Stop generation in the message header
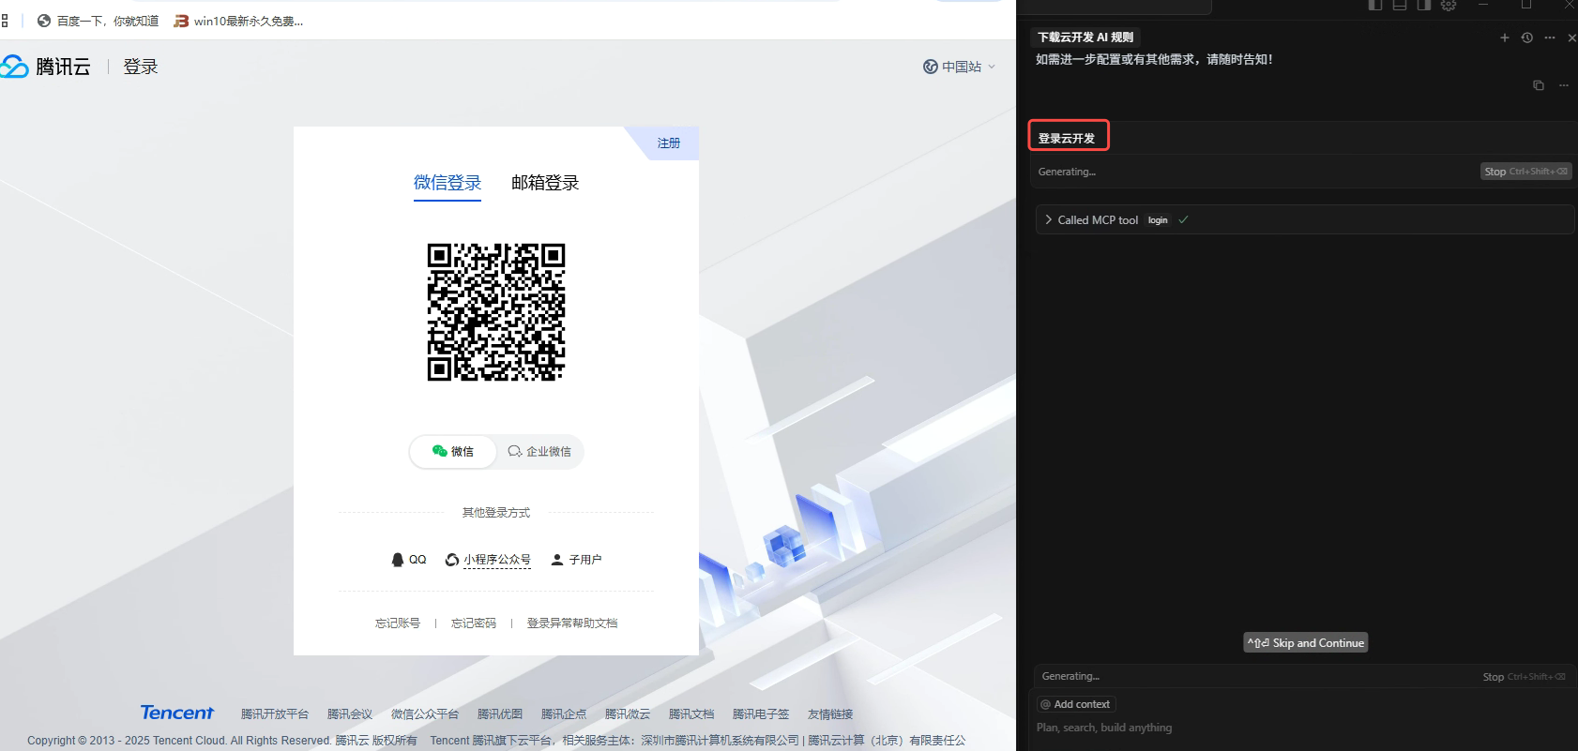The height and width of the screenshot is (751, 1578). point(1525,172)
